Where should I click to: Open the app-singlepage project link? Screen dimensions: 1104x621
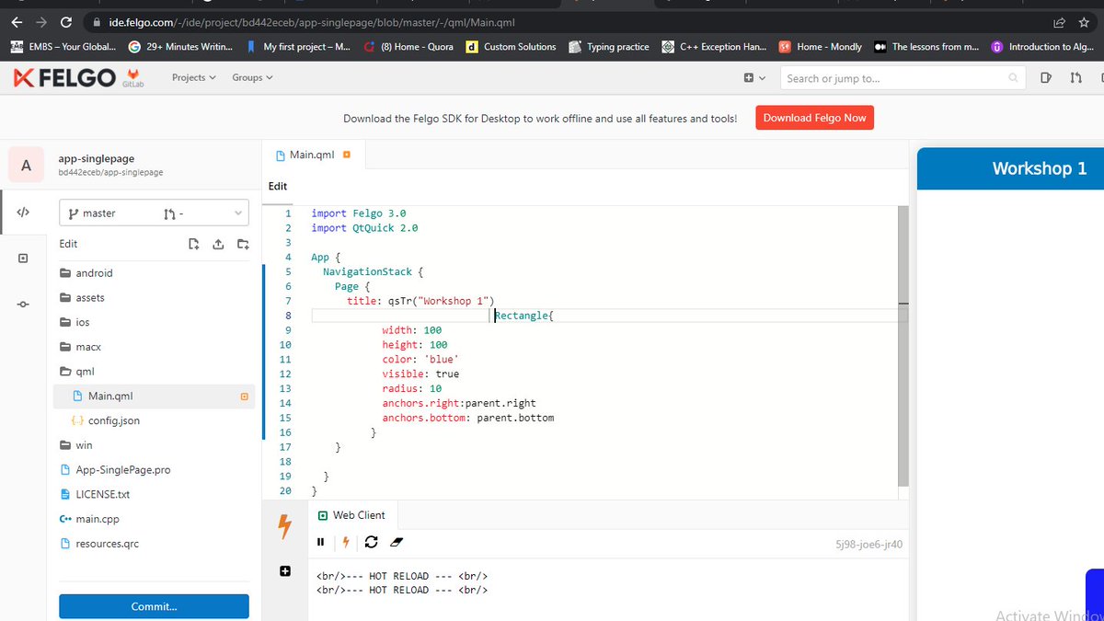point(97,159)
